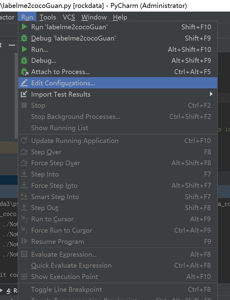The image size is (230, 300).
Task: Click the generic Debug... bug icon
Action: click(24, 61)
